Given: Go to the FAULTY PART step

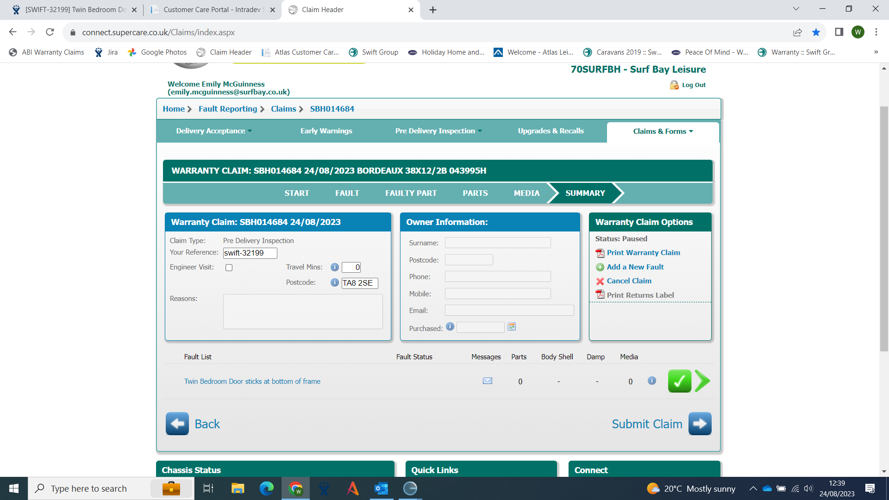Looking at the screenshot, I should tap(411, 193).
